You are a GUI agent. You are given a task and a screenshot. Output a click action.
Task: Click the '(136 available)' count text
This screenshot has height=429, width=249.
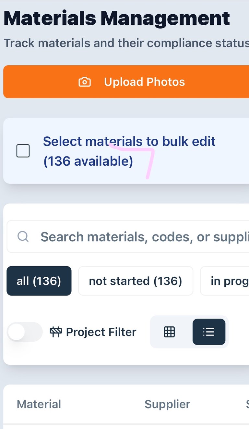tap(88, 161)
